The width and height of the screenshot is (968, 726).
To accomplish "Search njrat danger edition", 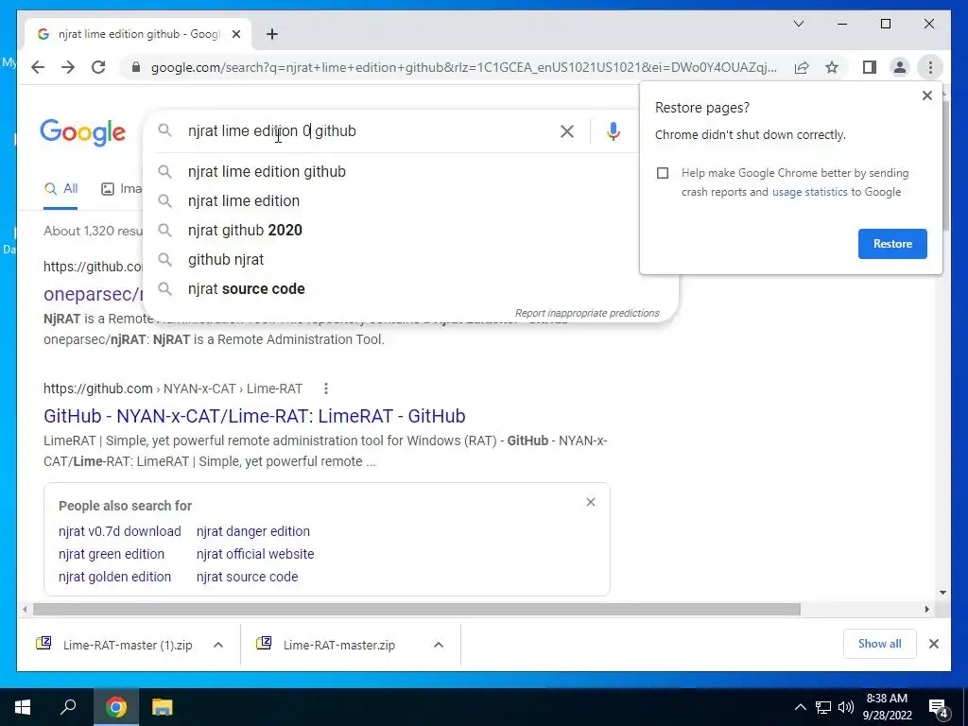I will tap(253, 531).
